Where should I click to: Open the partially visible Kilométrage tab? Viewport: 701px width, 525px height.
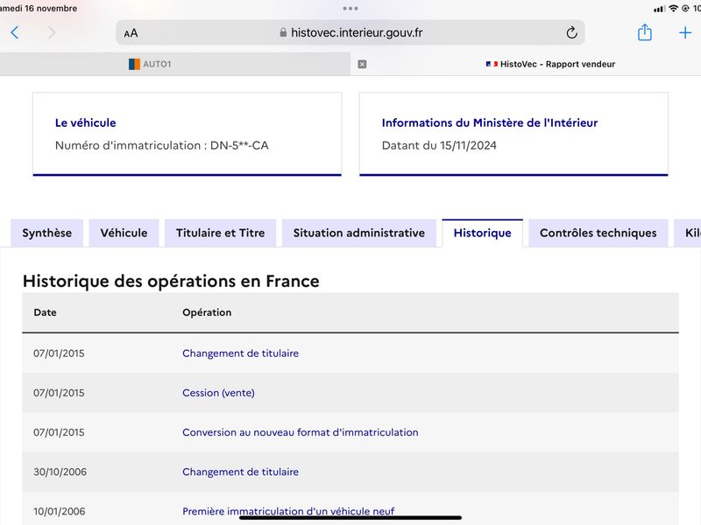click(x=688, y=233)
